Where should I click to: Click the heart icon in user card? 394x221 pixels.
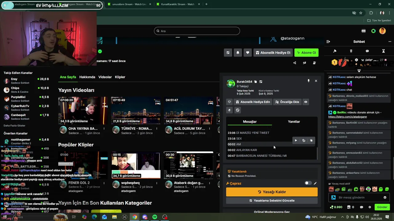pyautogui.click(x=229, y=102)
